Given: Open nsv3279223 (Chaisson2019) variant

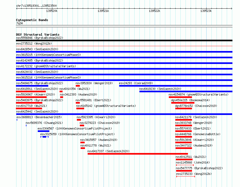Looking at the screenshot, I should click(100, 123).
